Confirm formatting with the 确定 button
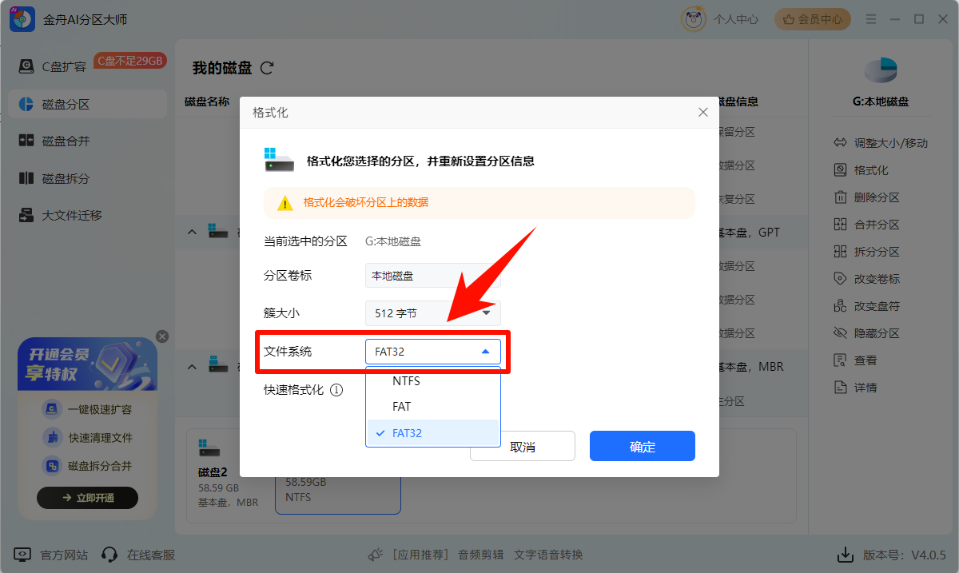Viewport: 959px width, 573px height. coord(642,447)
